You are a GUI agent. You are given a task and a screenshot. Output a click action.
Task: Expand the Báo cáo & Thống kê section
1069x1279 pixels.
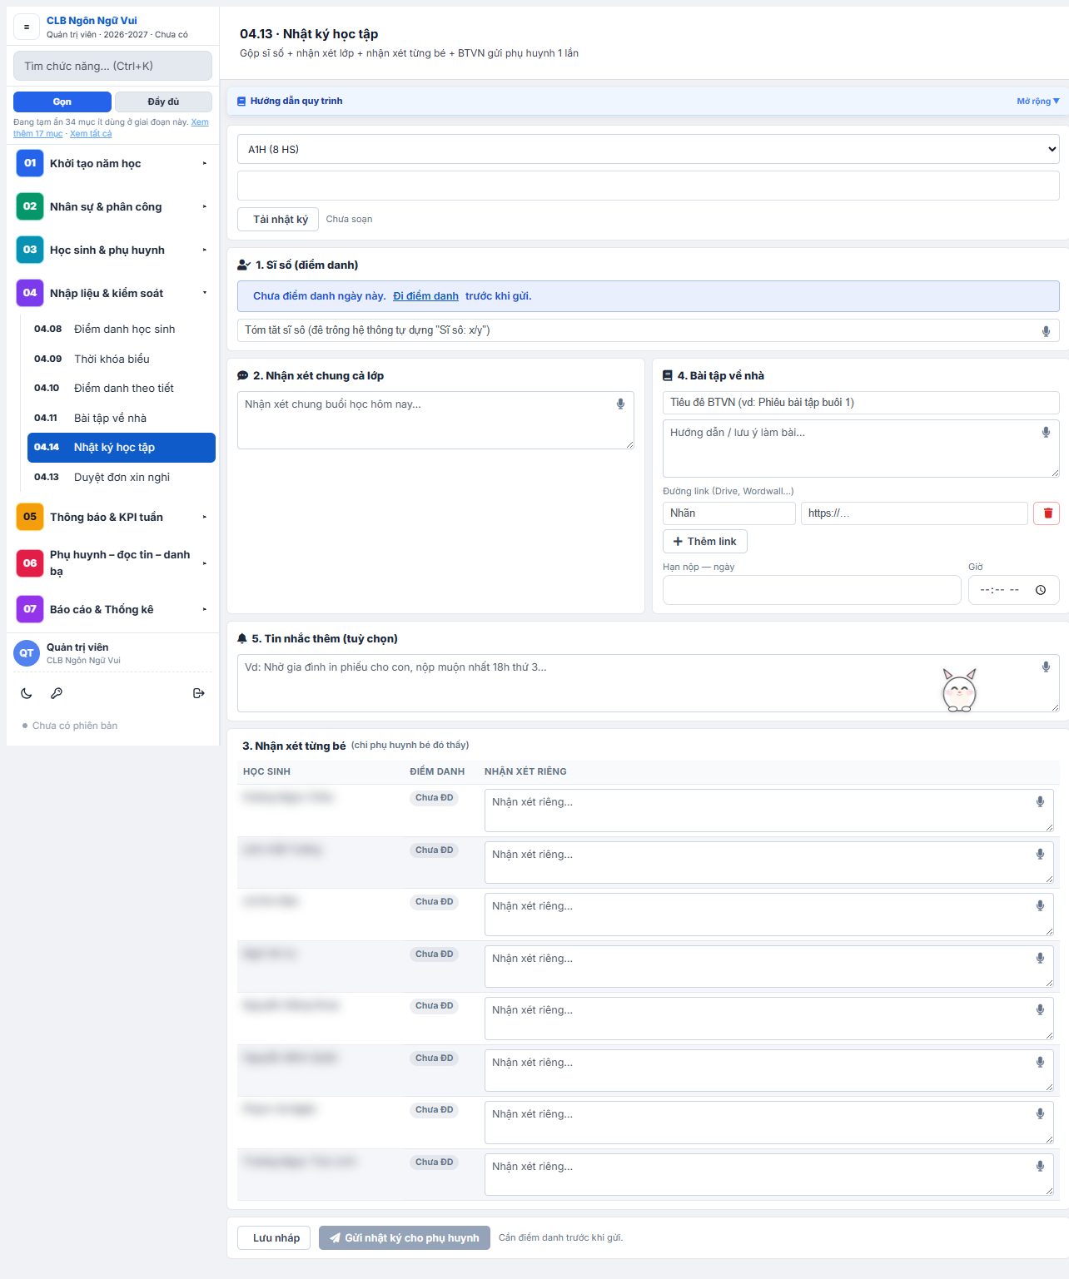coord(113,609)
